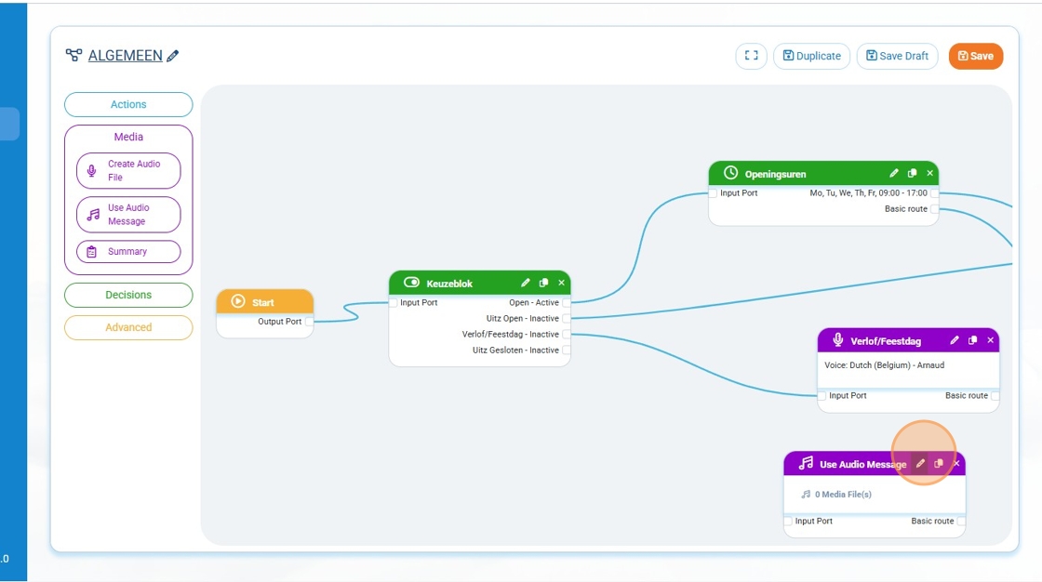Duplicate the Openingsuren node

[912, 174]
